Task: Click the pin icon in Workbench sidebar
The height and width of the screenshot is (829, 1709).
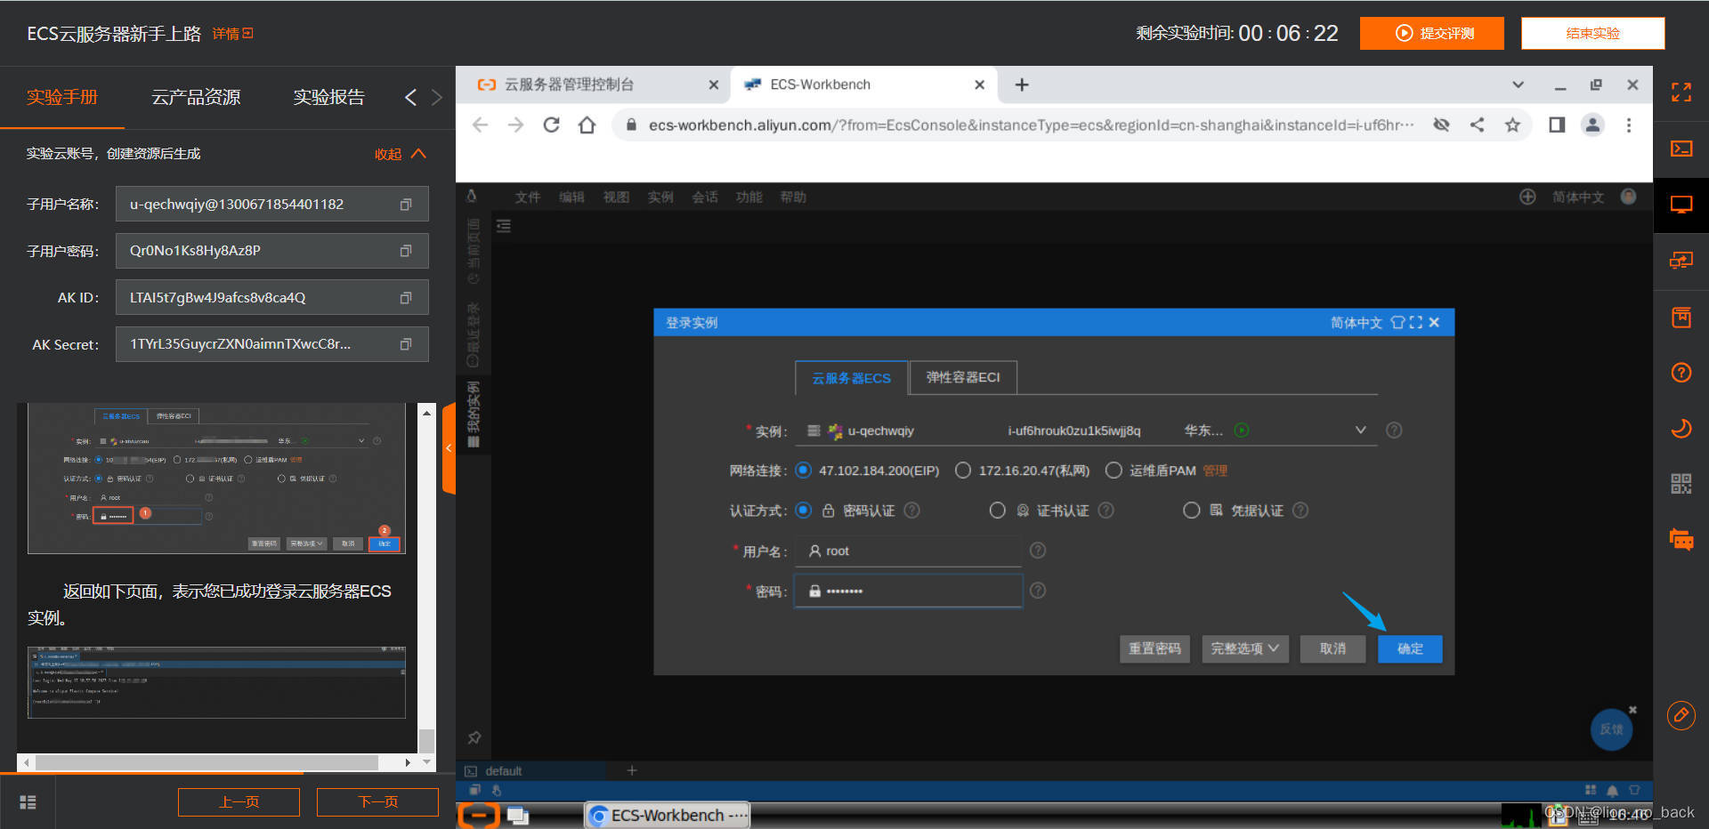Action: tap(474, 738)
